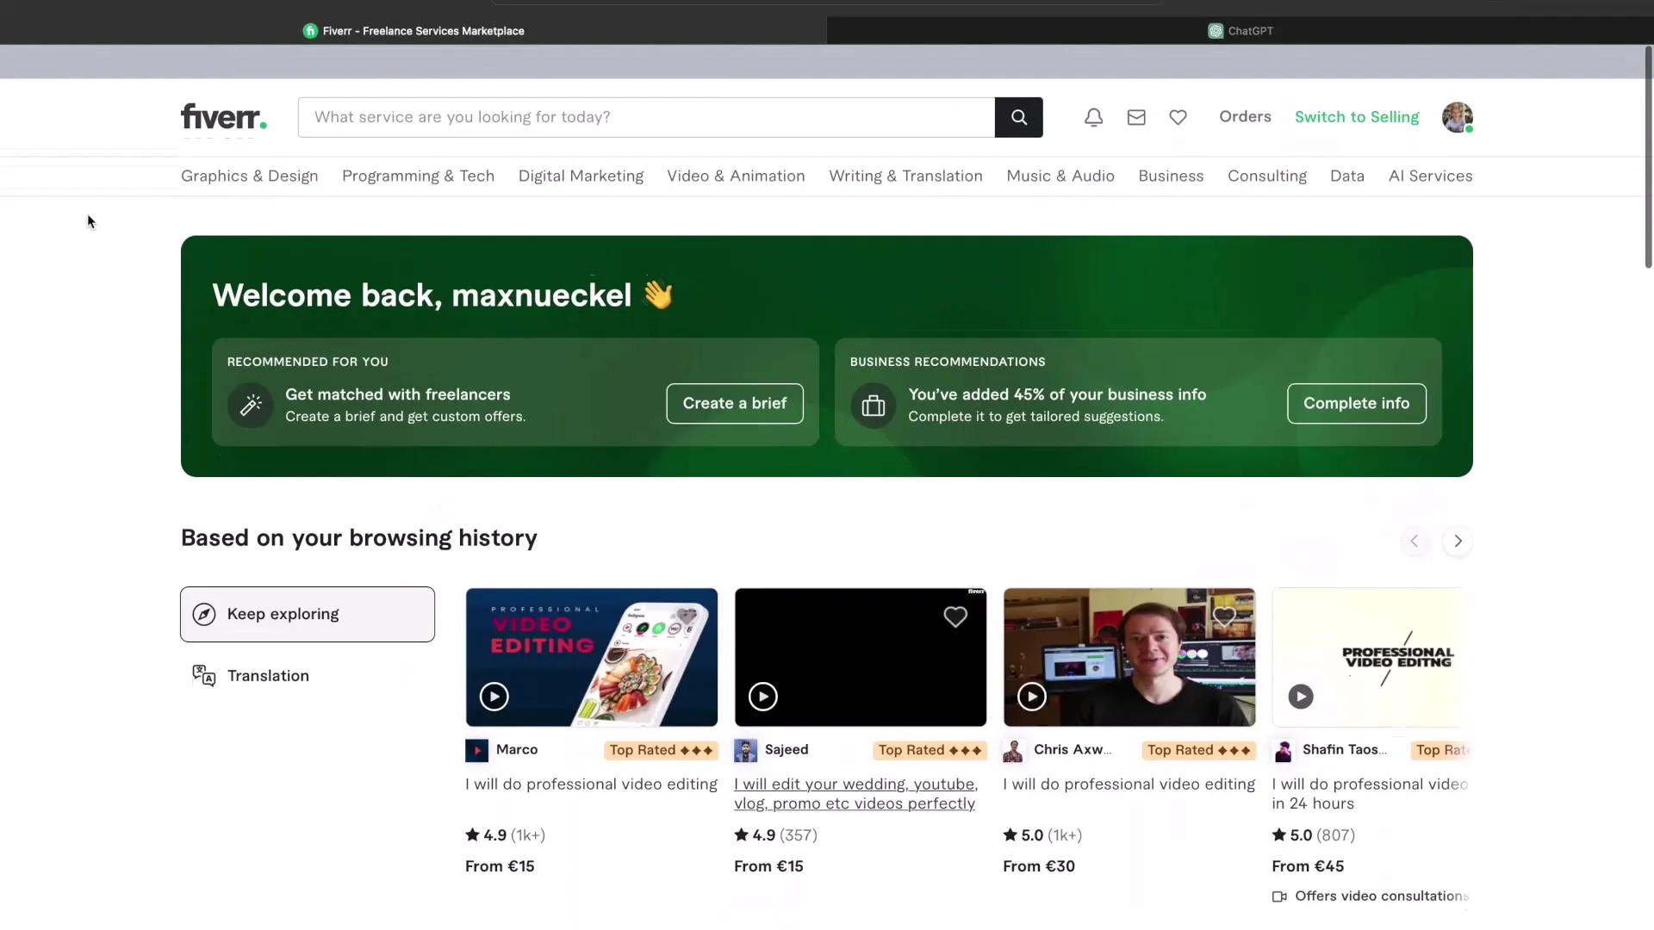Viewport: 1654px width, 930px height.
Task: Open the profile avatar menu
Action: click(1457, 117)
